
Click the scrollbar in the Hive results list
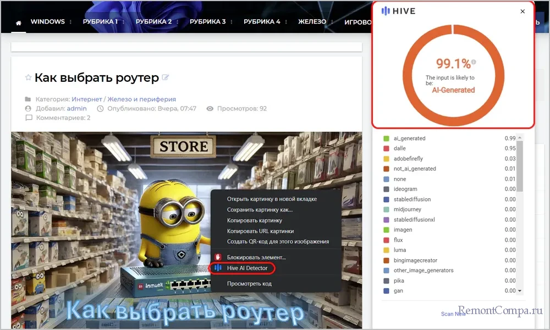click(x=521, y=165)
